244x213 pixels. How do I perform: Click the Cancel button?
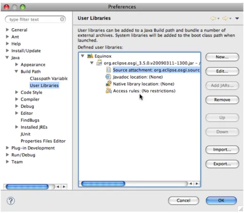click(183, 200)
